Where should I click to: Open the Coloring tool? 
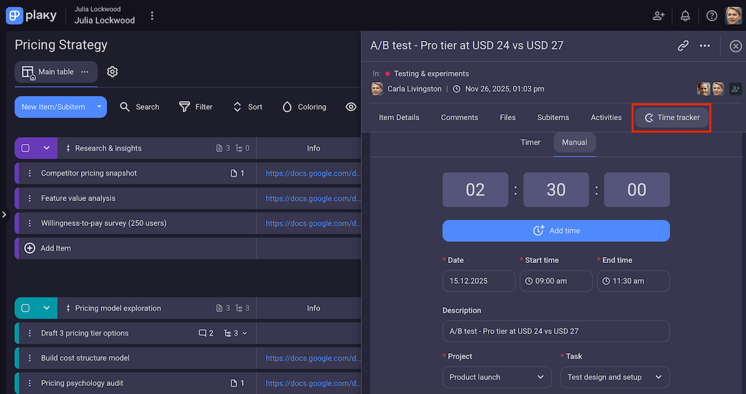tap(304, 107)
